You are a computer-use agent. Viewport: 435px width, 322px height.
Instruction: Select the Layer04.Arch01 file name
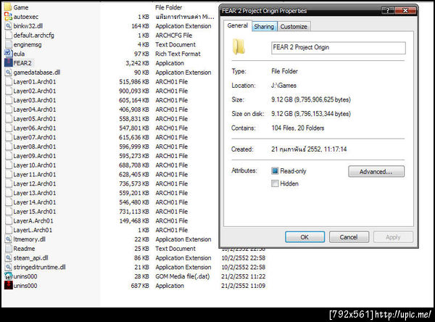pyautogui.click(x=35, y=110)
